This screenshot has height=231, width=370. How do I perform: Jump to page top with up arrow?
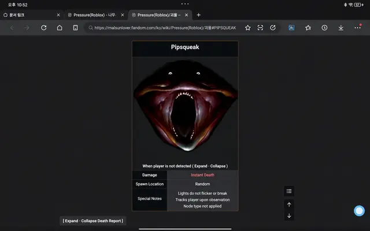tap(289, 204)
